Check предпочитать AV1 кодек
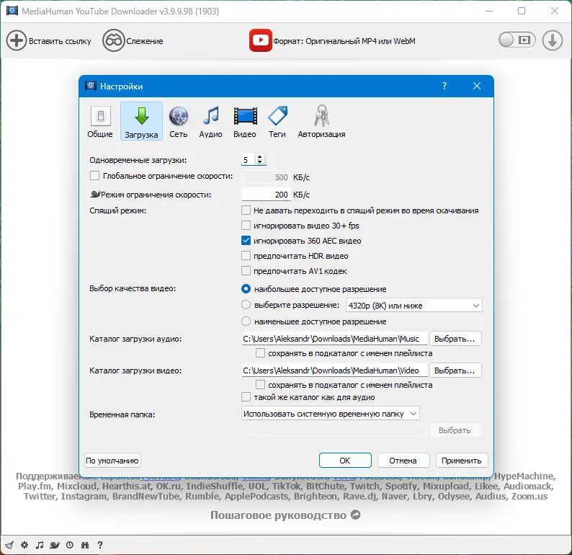 [x=246, y=271]
